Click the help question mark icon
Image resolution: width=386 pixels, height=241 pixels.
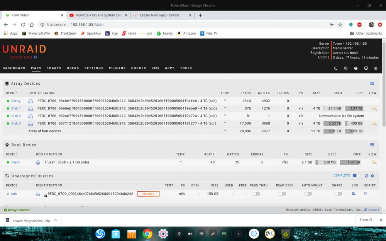(x=356, y=68)
